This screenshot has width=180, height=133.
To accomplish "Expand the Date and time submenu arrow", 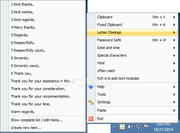I will pos(174,48).
